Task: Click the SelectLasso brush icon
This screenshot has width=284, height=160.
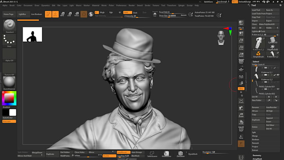Action: pyautogui.click(x=152, y=154)
